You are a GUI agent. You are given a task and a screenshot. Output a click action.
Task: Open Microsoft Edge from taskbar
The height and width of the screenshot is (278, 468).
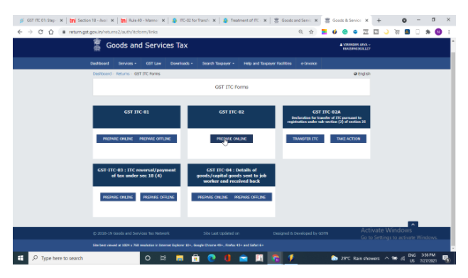point(212,258)
